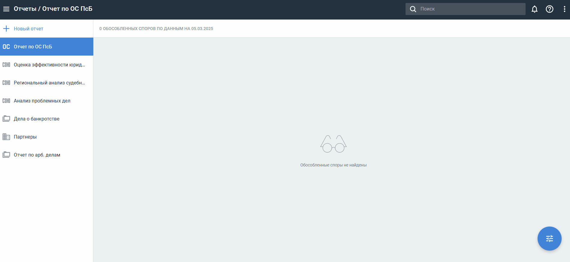Open the three-dot more options menu
The image size is (570, 262).
pyautogui.click(x=564, y=9)
